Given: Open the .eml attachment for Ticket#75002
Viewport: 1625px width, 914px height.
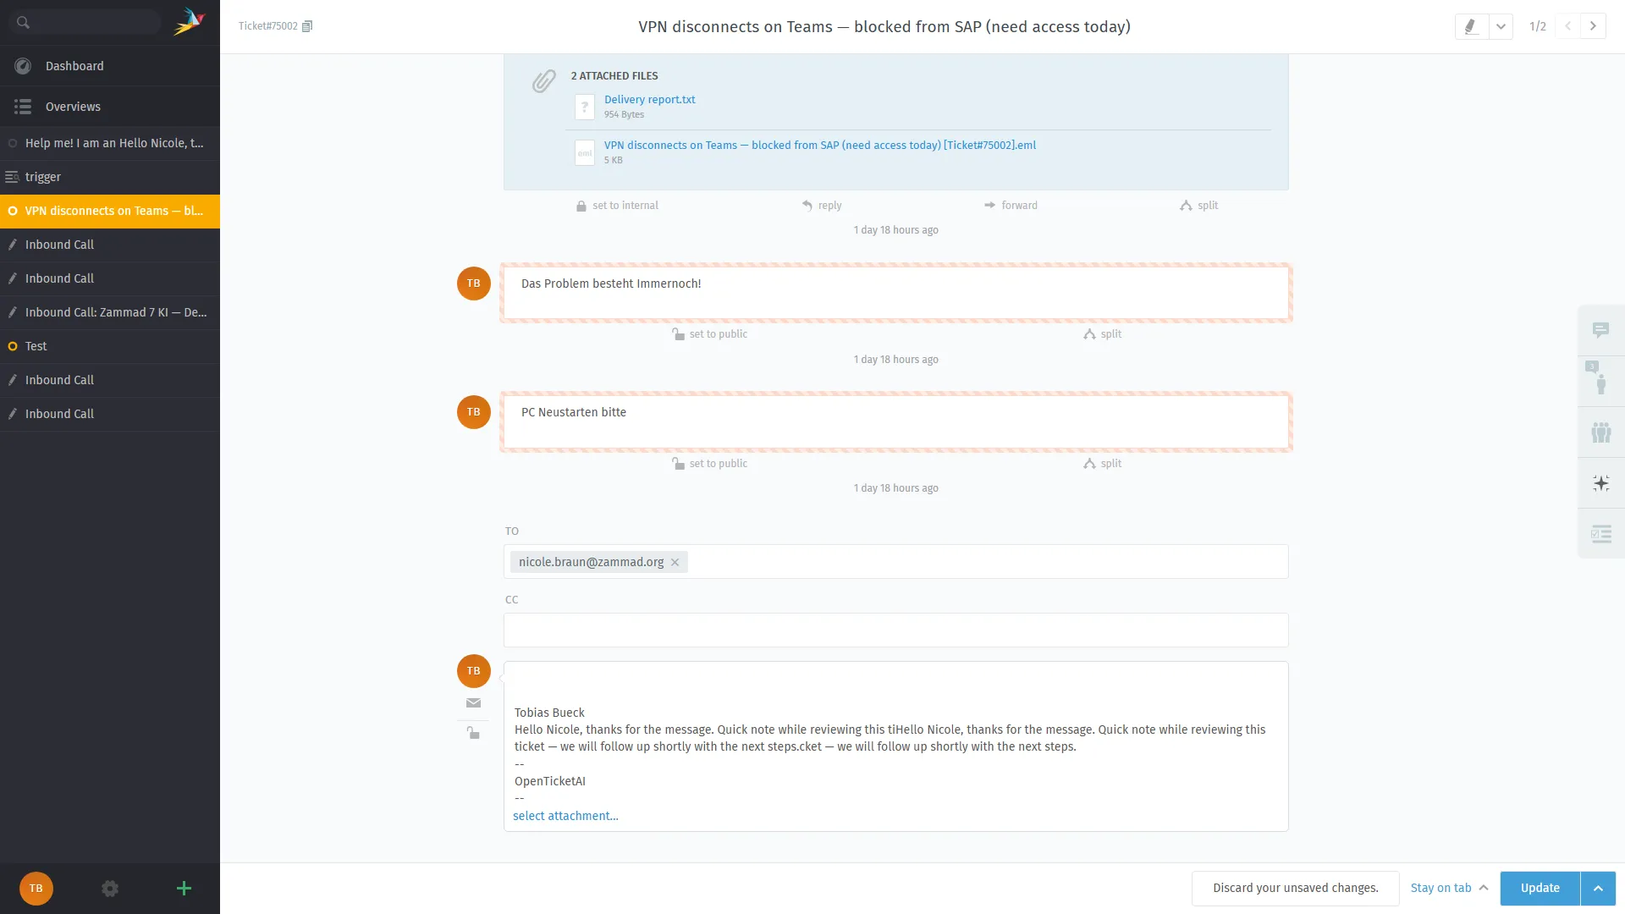Looking at the screenshot, I should pos(819,145).
